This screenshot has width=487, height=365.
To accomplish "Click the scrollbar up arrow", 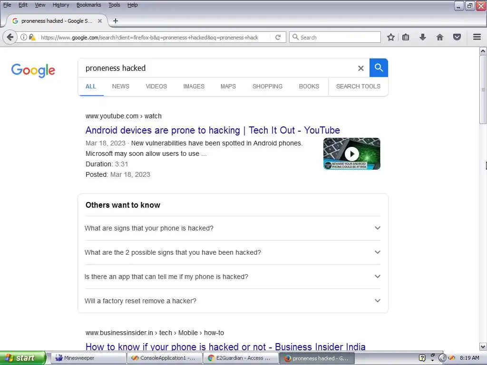I will [x=483, y=50].
